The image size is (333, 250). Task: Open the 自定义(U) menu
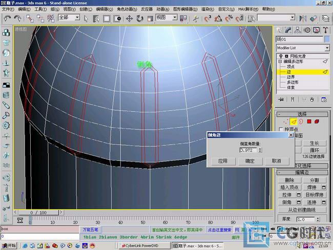pyautogui.click(x=226, y=9)
